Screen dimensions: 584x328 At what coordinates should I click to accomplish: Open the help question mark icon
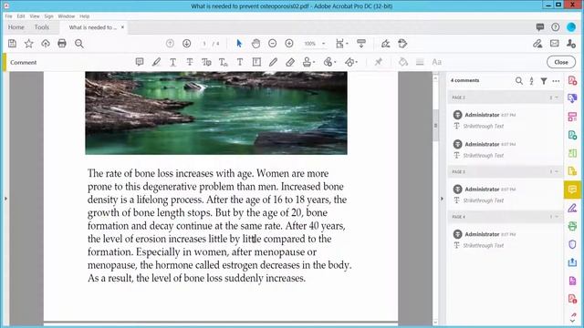coord(556,26)
